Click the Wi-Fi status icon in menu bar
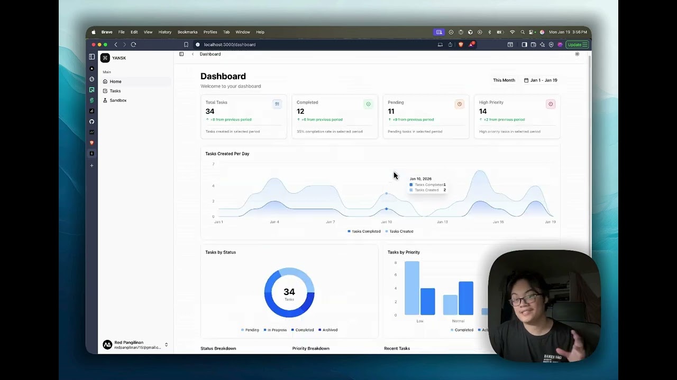The image size is (677, 380). tap(512, 32)
